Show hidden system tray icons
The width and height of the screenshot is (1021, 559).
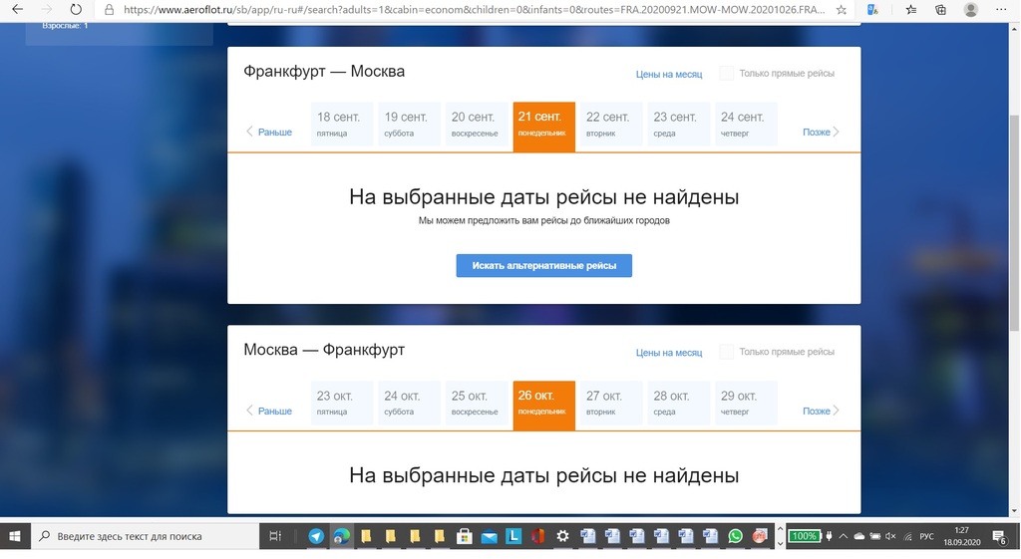point(844,536)
